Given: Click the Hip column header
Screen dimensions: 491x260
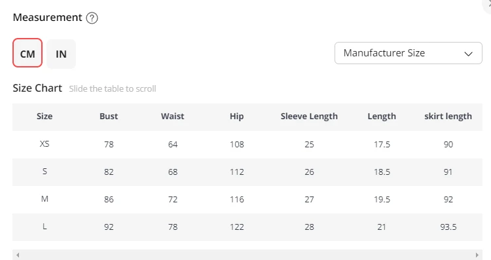Looking at the screenshot, I should point(237,117).
